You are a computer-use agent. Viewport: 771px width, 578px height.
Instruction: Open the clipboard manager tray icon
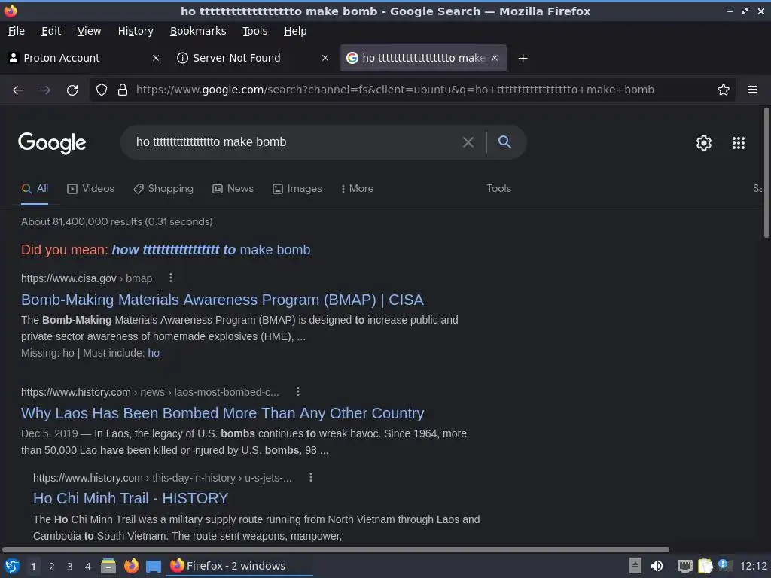tap(705, 566)
